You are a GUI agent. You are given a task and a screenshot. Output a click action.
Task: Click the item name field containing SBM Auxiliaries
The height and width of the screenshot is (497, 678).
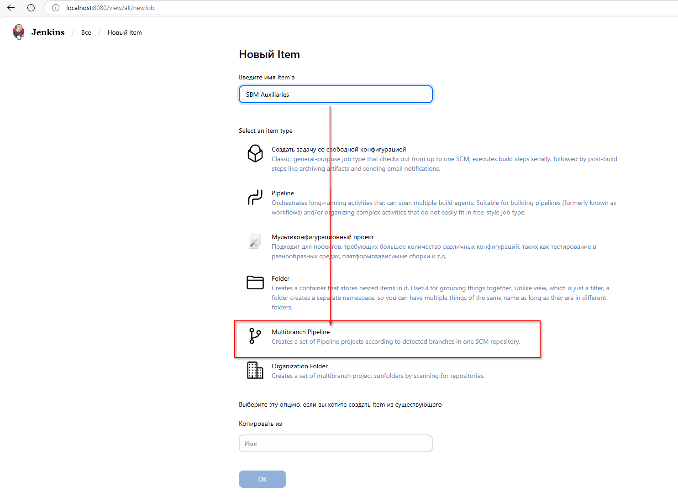pos(336,94)
